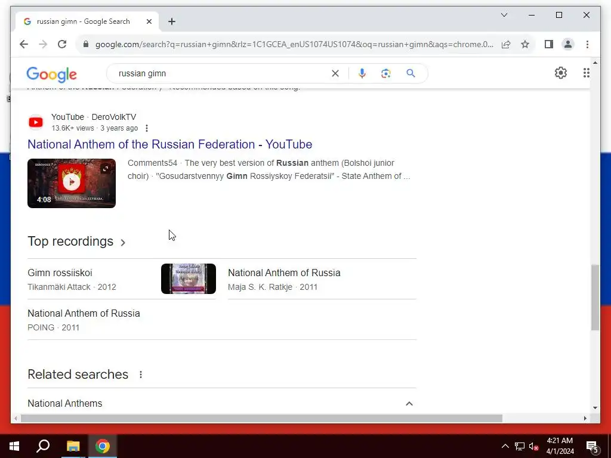This screenshot has height=458, width=611.
Task: Open Related searches options menu
Action: (x=141, y=375)
